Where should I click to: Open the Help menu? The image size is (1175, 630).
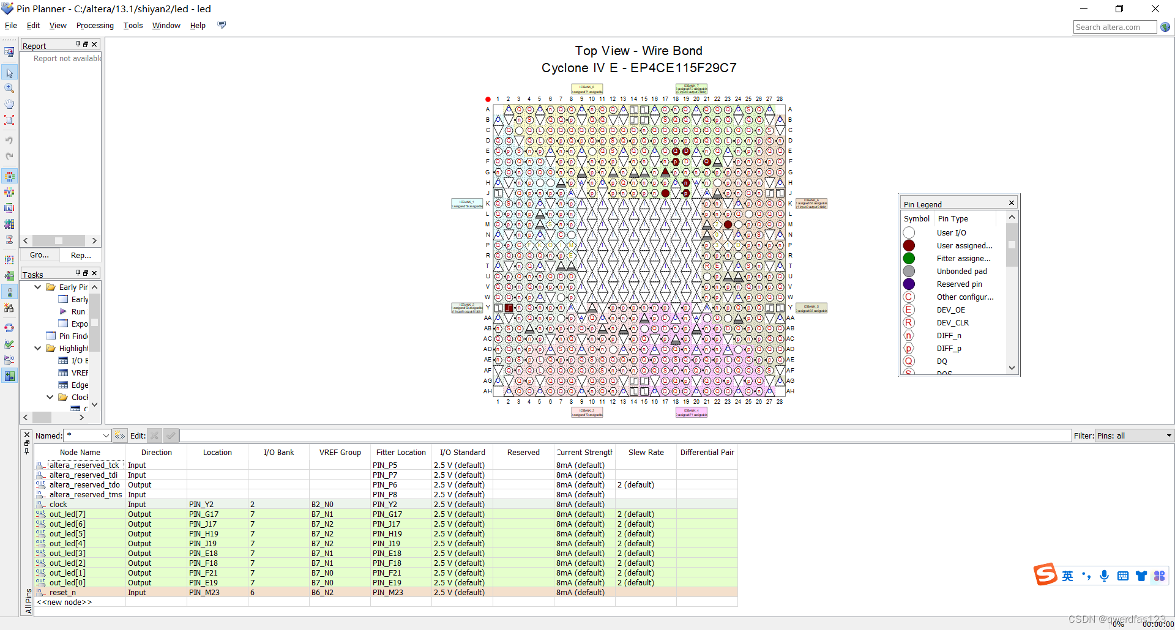pyautogui.click(x=198, y=25)
